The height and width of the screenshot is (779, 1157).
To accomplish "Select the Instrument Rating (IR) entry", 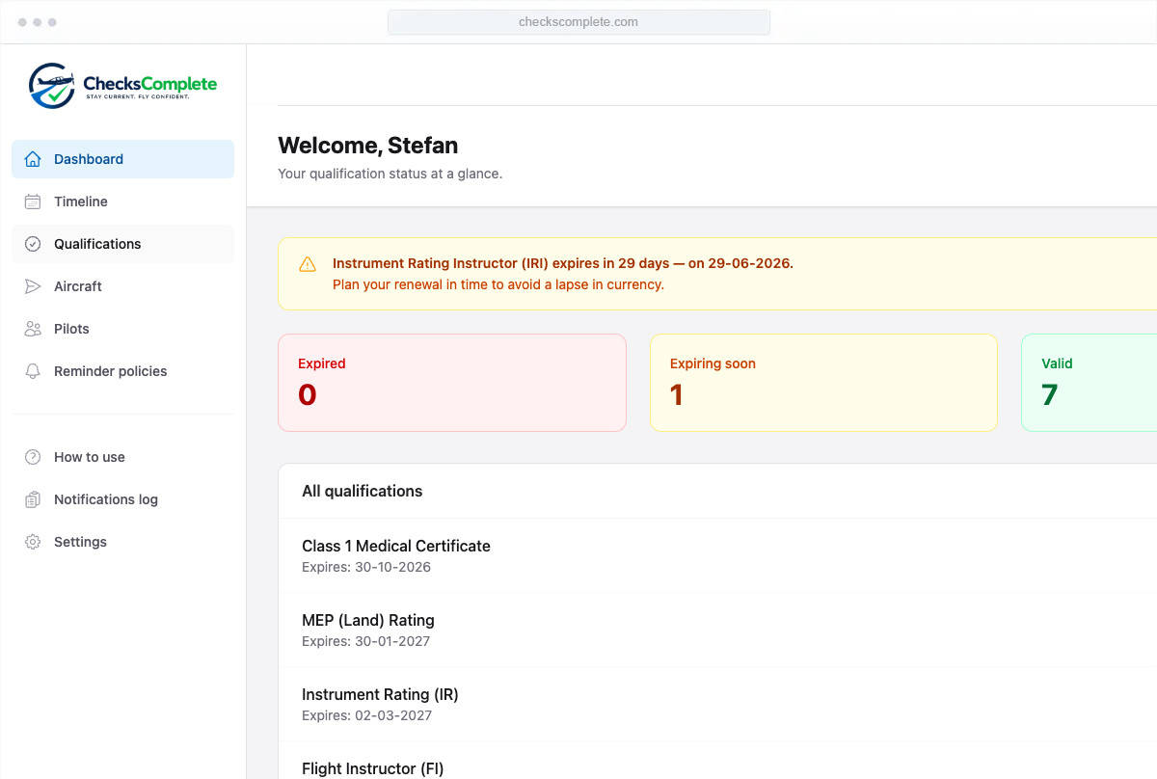I will (717, 704).
